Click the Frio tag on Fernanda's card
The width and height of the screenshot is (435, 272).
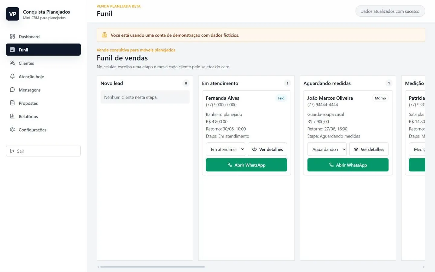(281, 98)
